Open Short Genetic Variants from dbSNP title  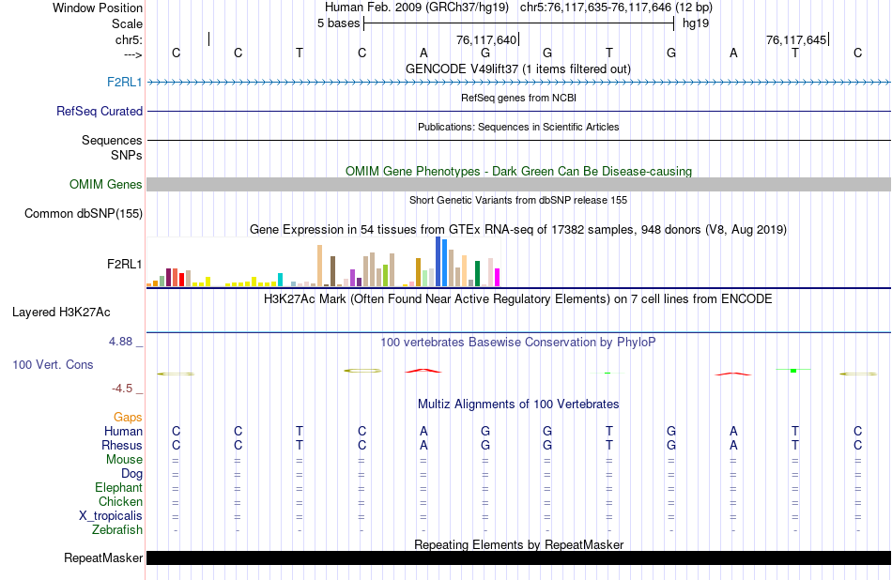[518, 200]
